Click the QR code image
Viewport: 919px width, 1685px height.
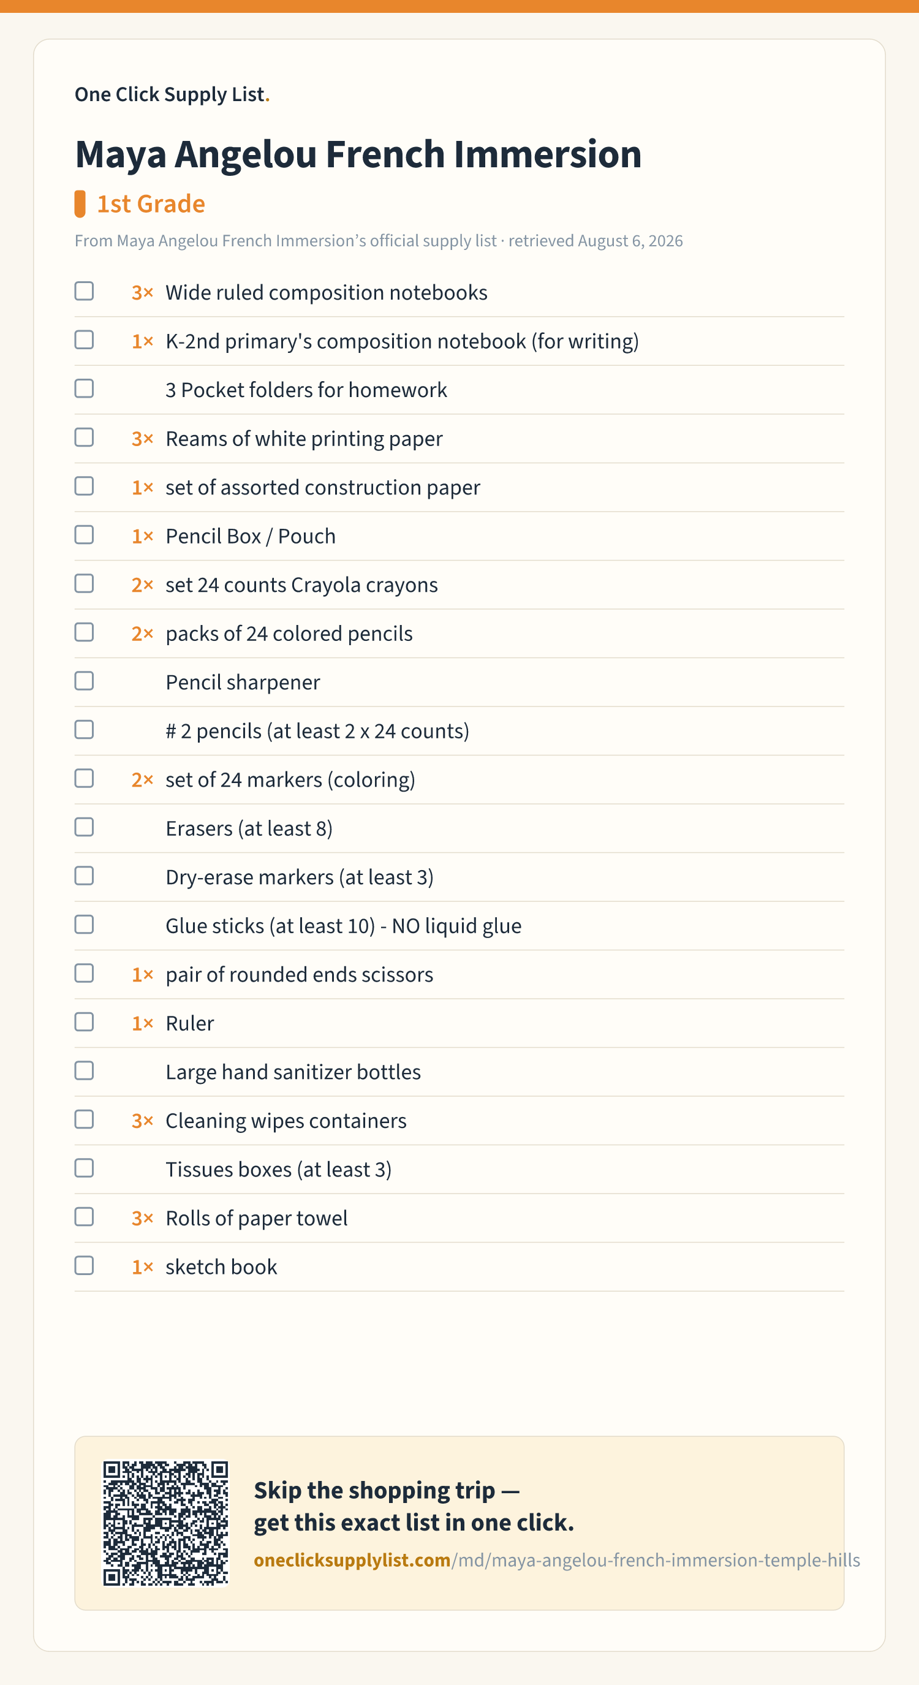(166, 1523)
